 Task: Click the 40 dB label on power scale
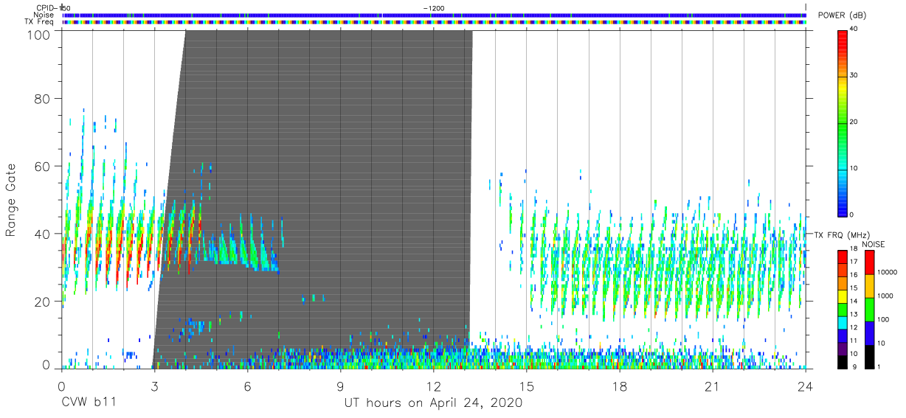click(x=854, y=29)
